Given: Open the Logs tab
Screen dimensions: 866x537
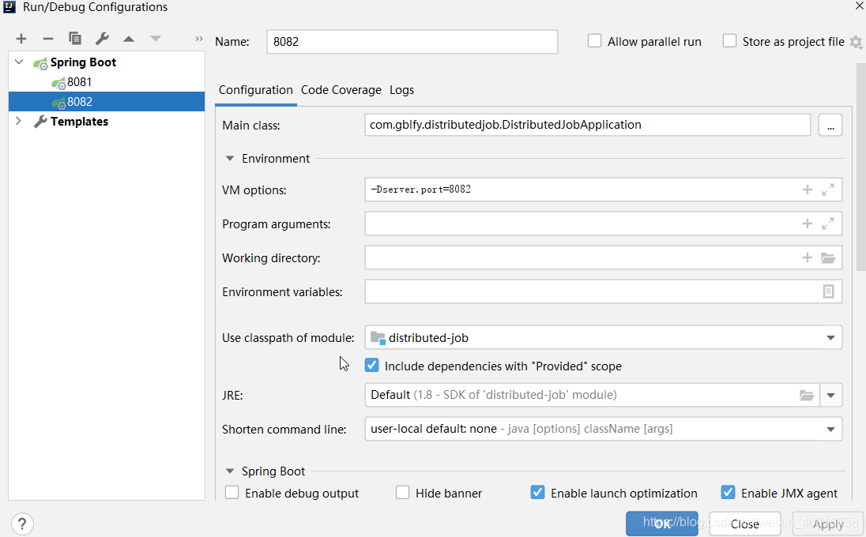Looking at the screenshot, I should [401, 90].
